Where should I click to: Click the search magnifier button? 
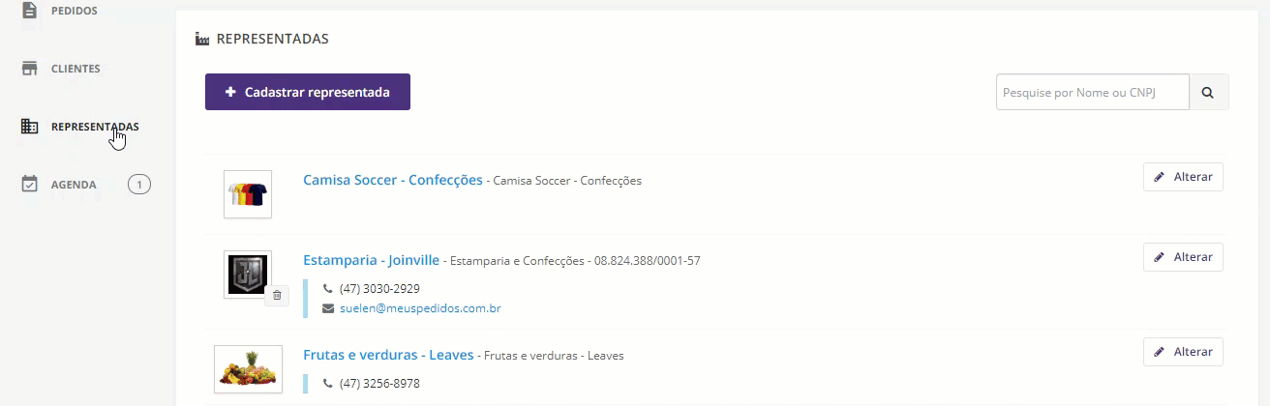point(1208,93)
